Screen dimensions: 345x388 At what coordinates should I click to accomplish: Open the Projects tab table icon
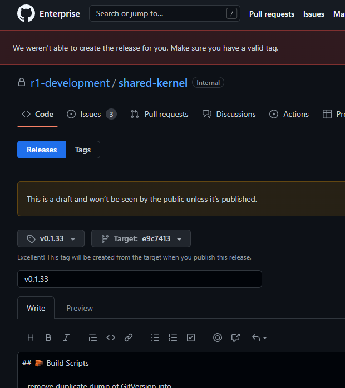327,114
